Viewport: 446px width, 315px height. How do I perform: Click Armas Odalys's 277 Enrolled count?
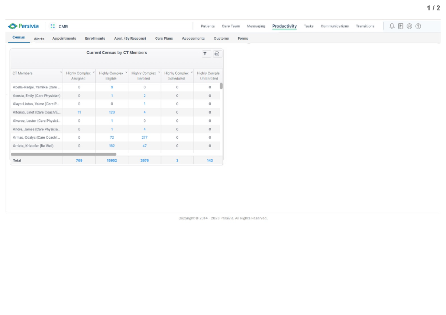point(144,137)
